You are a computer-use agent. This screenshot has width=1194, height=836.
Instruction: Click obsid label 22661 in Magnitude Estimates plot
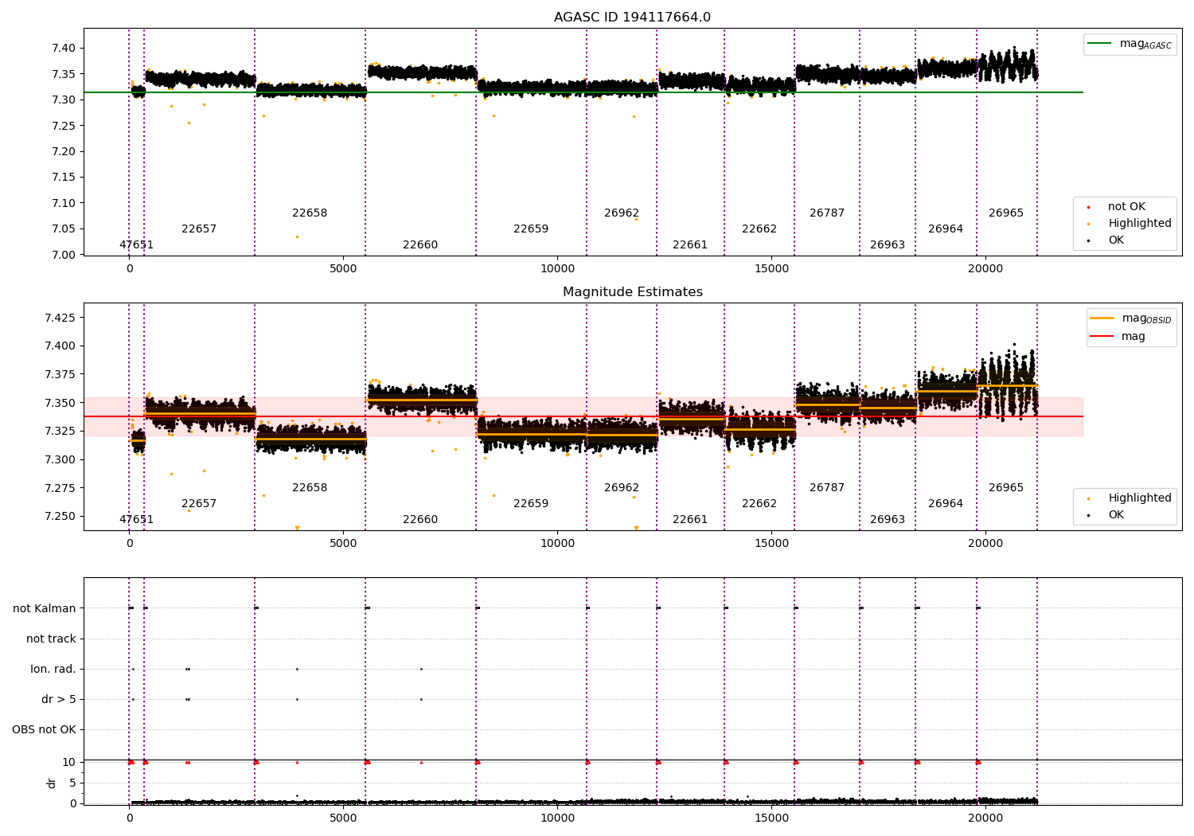pyautogui.click(x=690, y=520)
